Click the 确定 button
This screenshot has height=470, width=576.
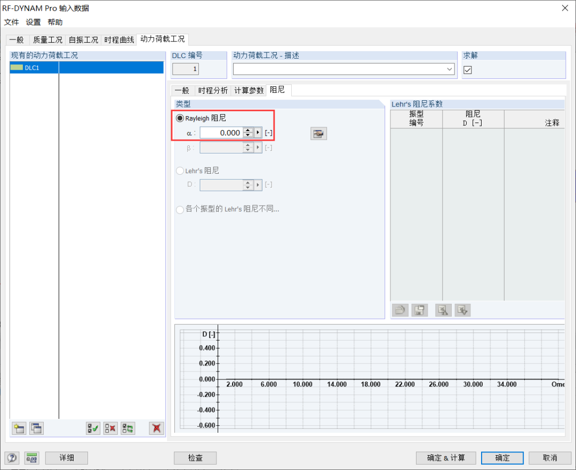pos(502,458)
